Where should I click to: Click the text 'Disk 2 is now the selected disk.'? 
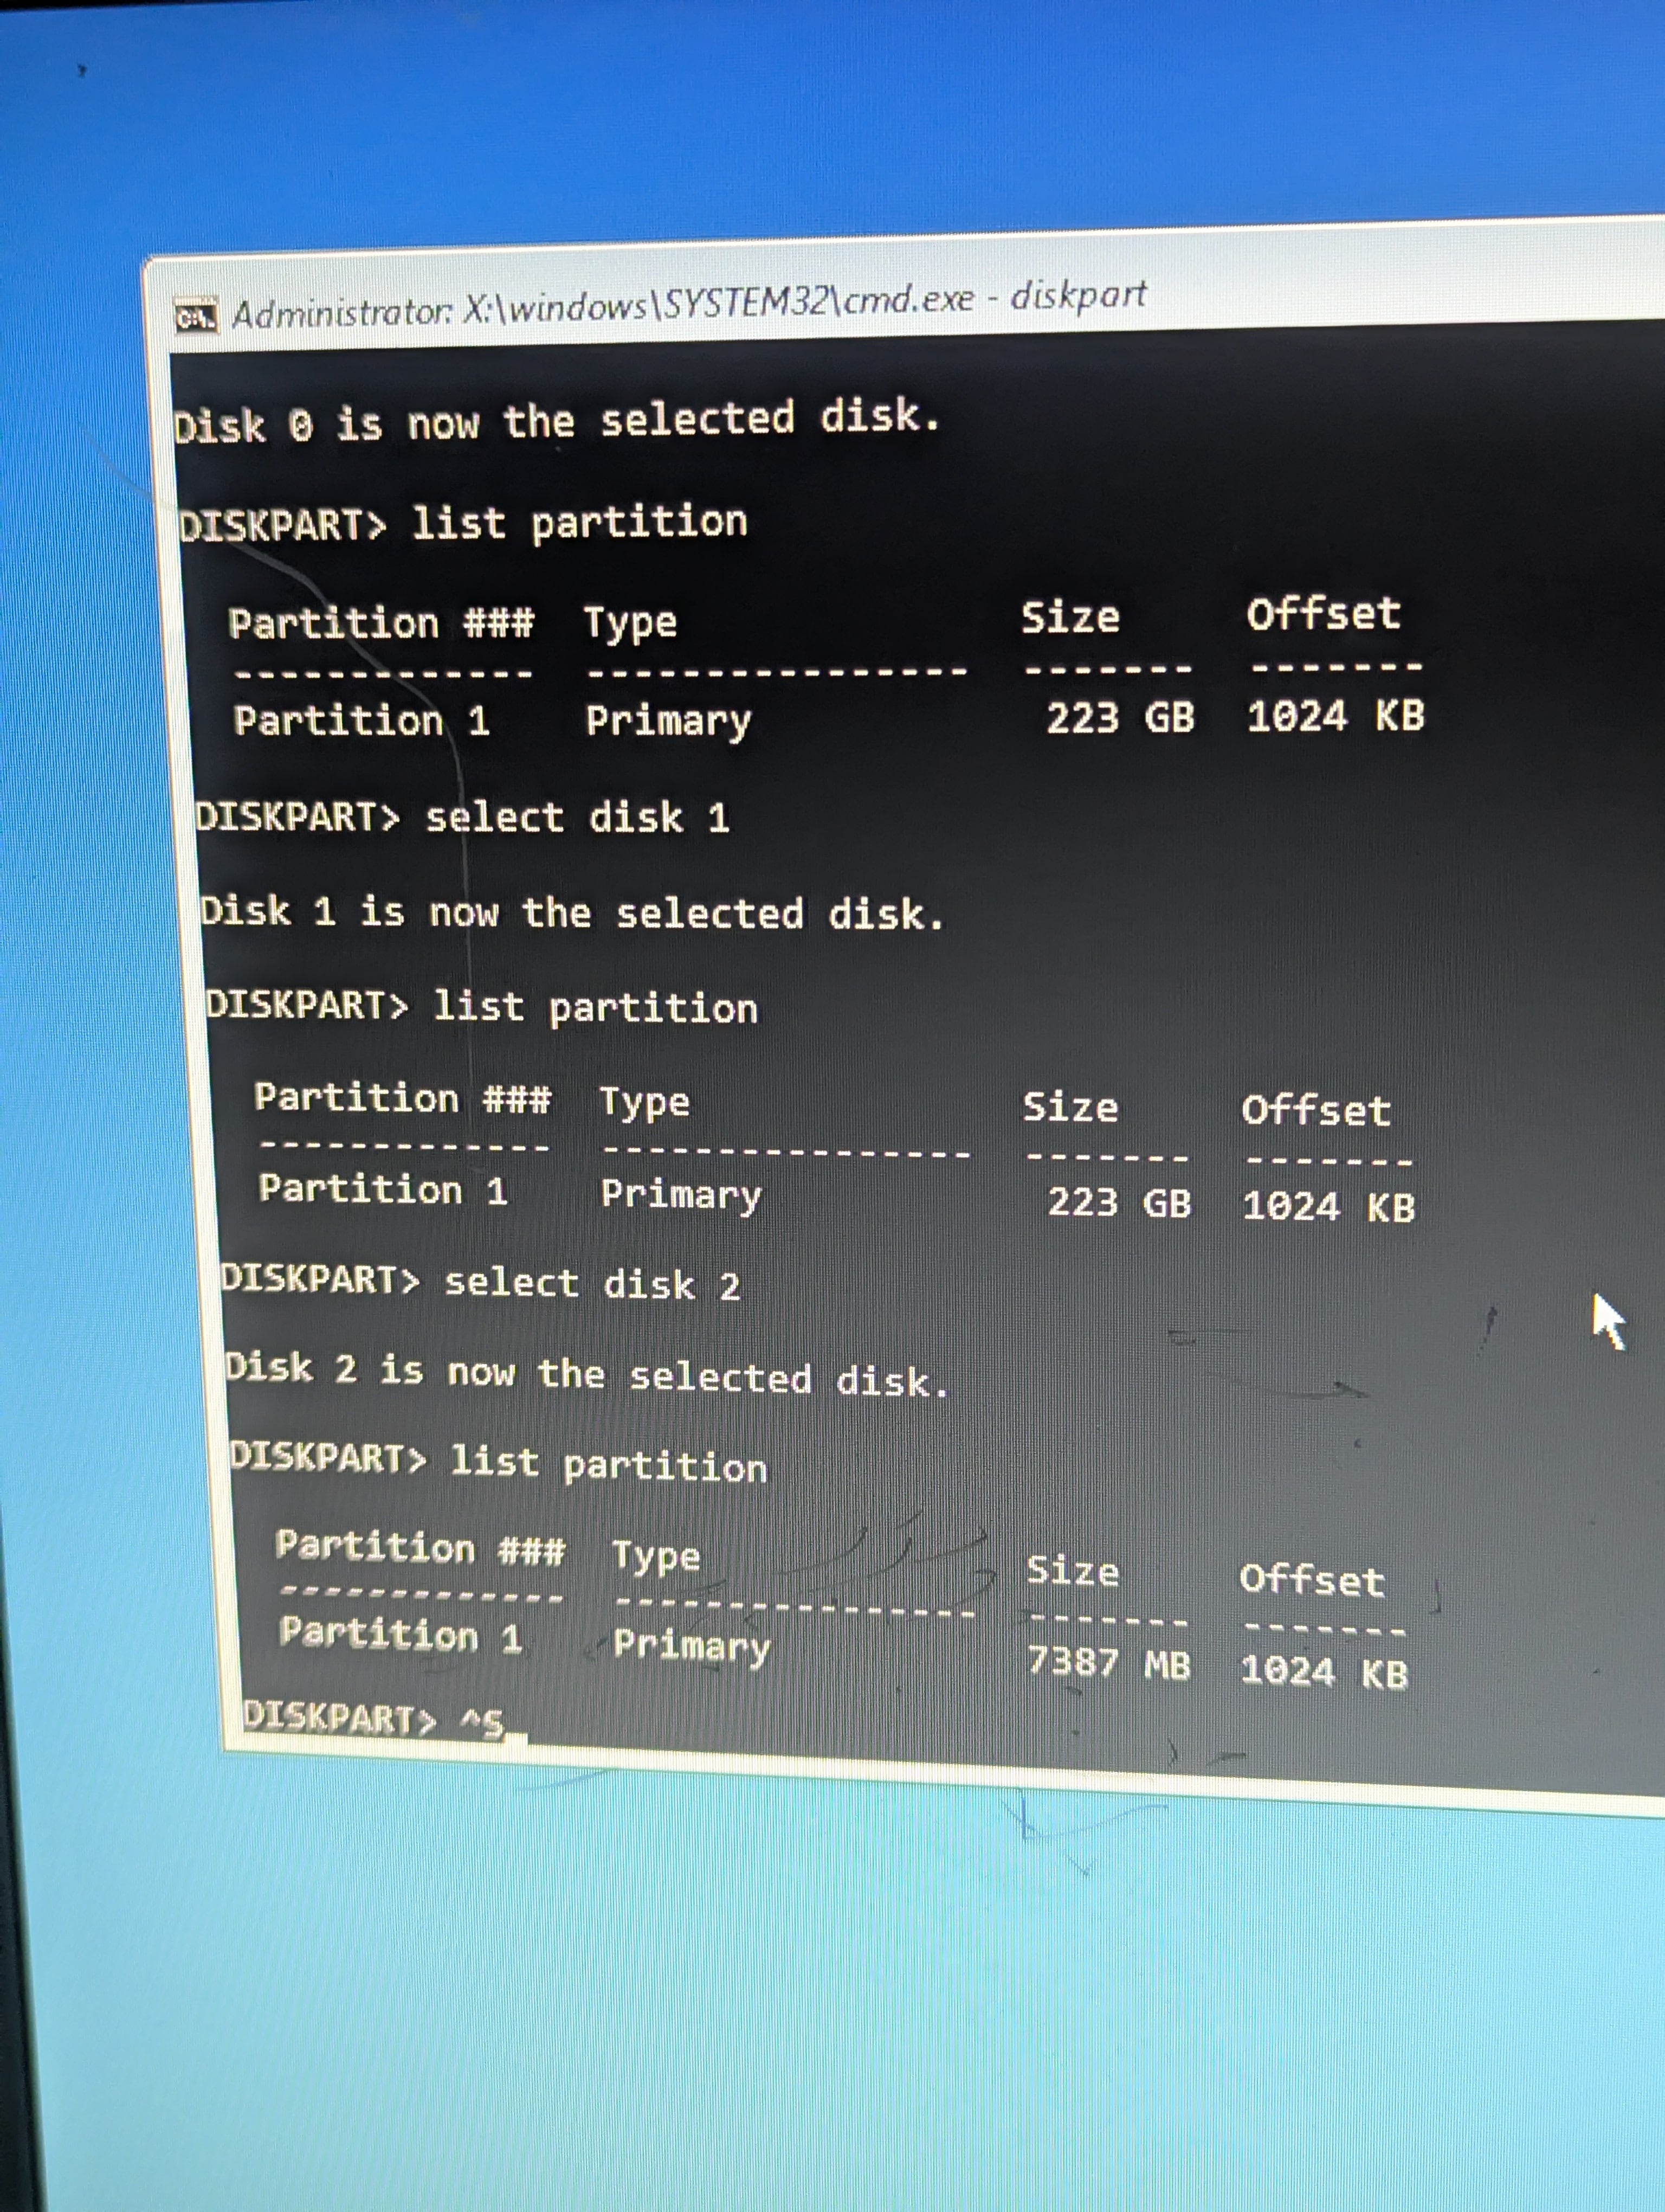tap(586, 1375)
